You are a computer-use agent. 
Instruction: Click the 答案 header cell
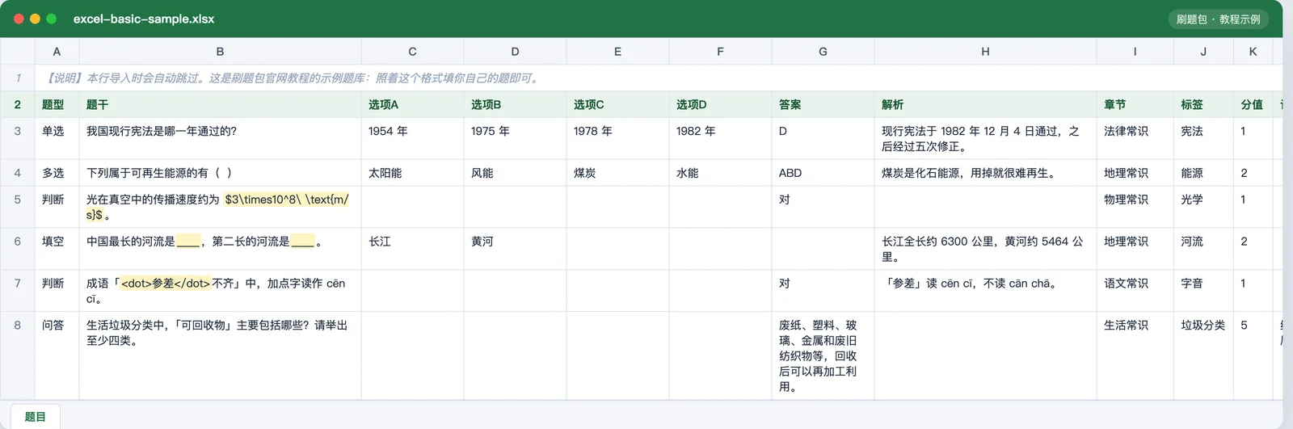823,104
